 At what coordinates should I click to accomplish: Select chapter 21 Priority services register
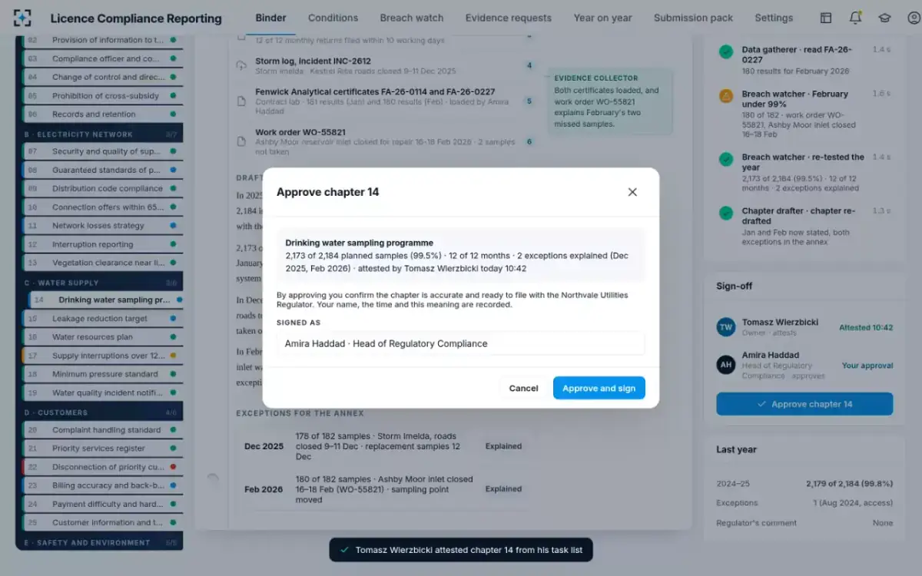[103, 449]
